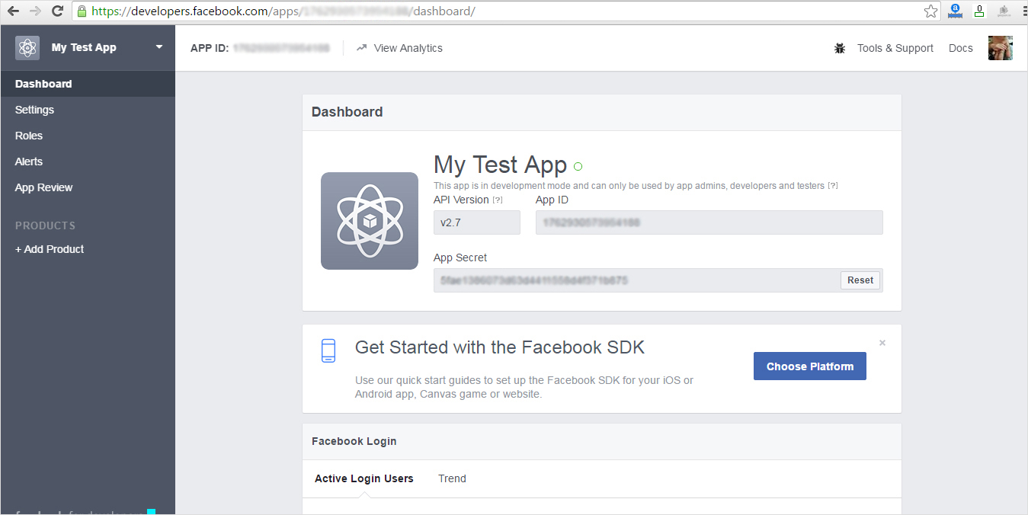
Task: Click the Reset app secret button
Action: pyautogui.click(x=860, y=280)
